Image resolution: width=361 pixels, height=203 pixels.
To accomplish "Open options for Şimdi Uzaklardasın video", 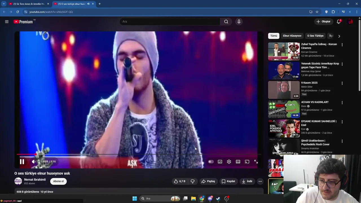I will pos(342,141).
